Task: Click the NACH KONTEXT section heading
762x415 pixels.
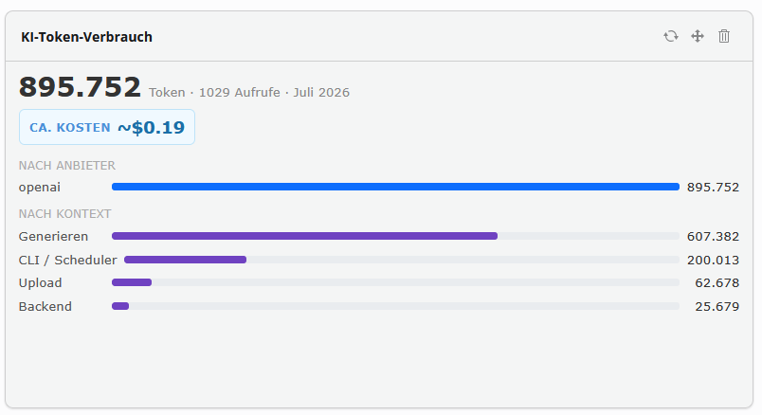Action: [x=64, y=214]
